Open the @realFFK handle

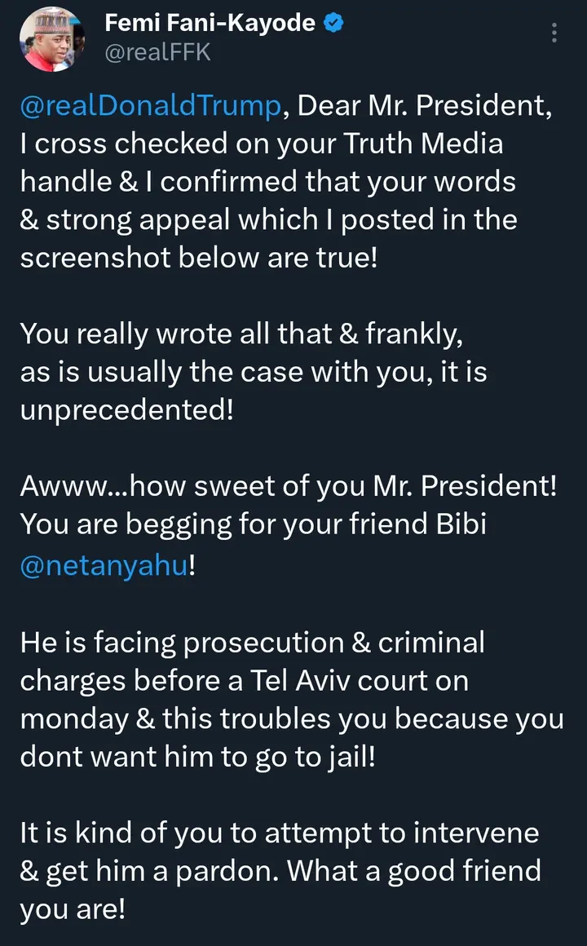(157, 52)
